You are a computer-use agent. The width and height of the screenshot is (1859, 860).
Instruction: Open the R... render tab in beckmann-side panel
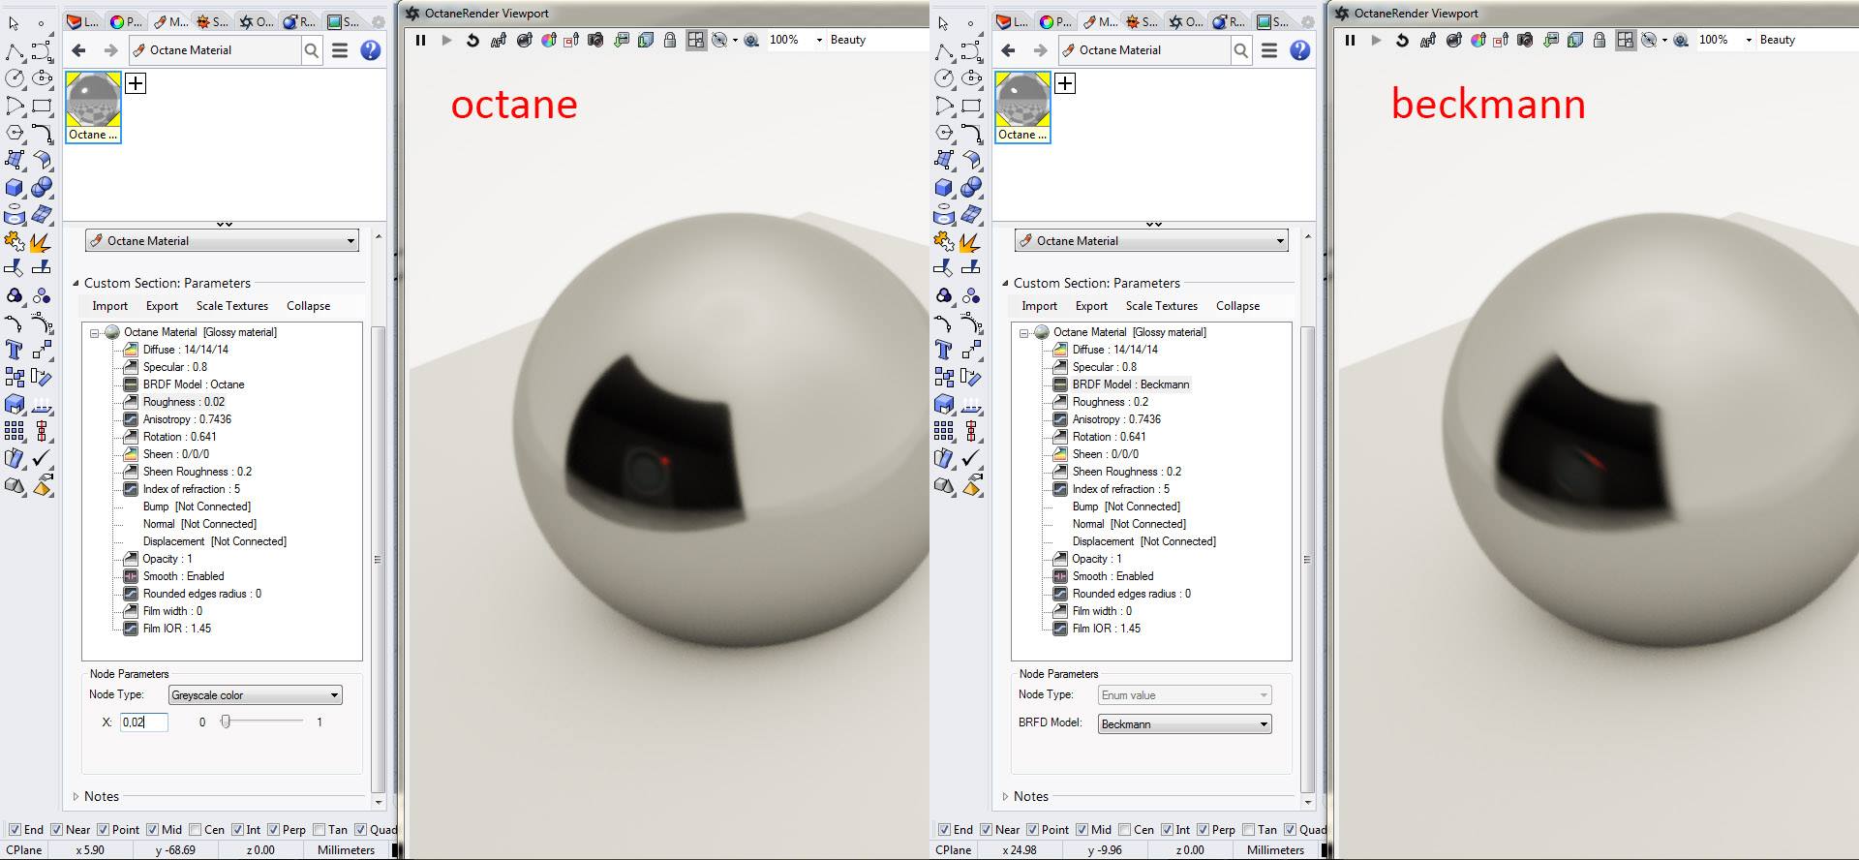1229,21
